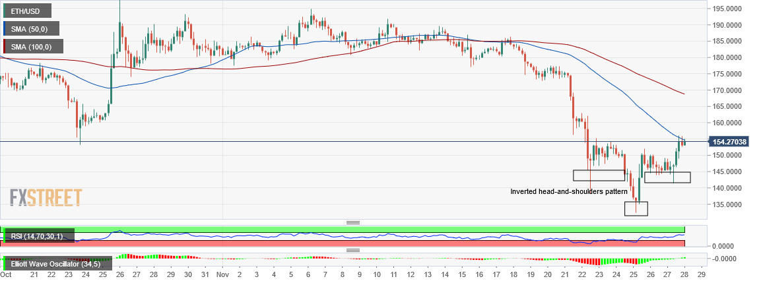Grab the splitter handle above the RSI pane
761x283 pixels.
353,223
